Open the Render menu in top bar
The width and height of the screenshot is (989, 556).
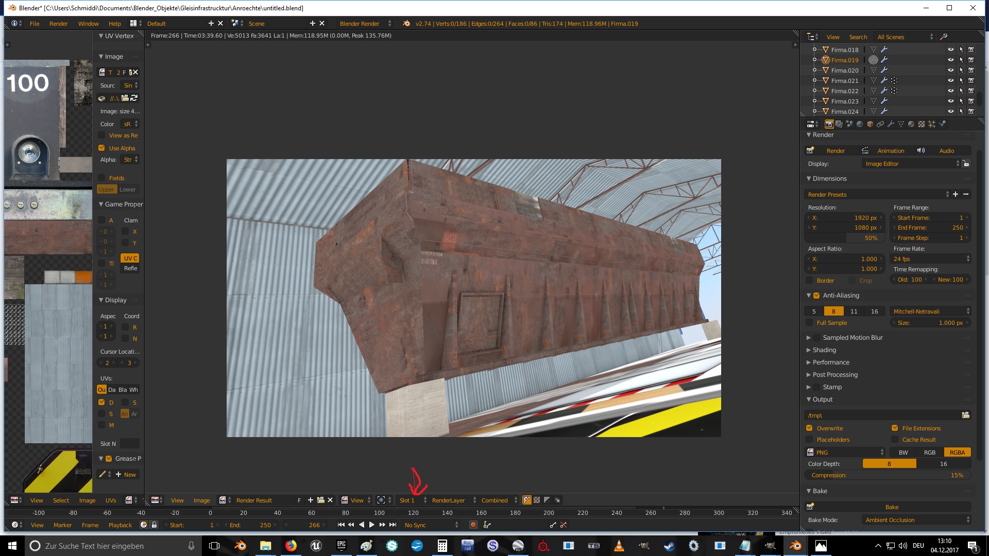coord(58,24)
